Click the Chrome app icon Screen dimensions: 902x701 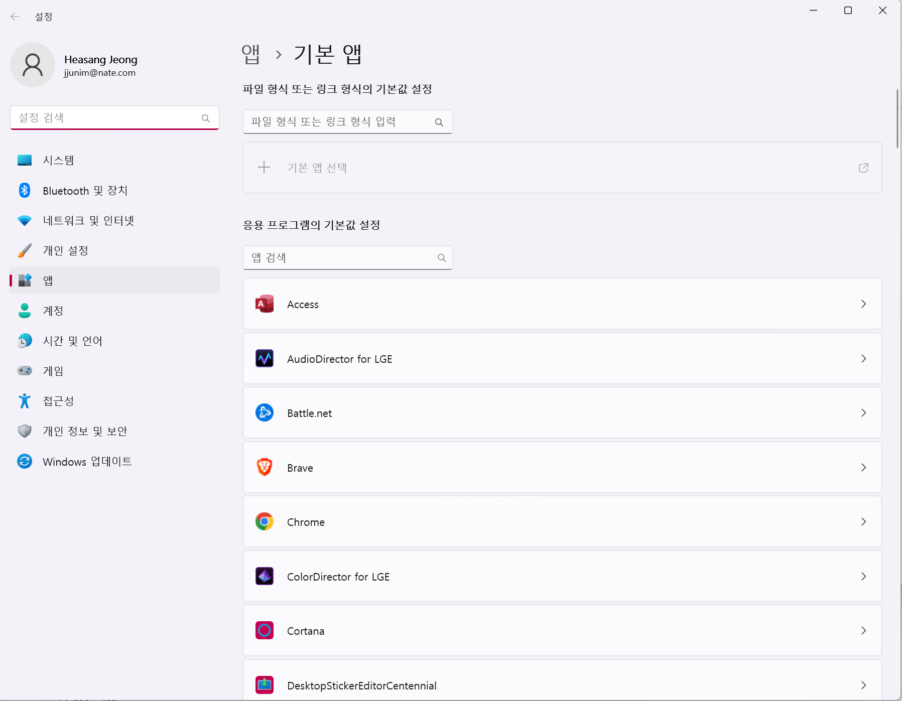[x=265, y=521]
